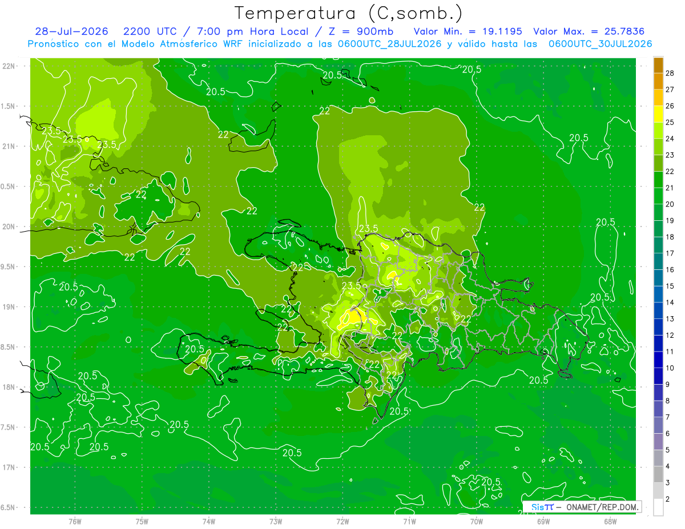Click the "74W" longitude axis label
This screenshot has height=529, width=685.
click(x=209, y=522)
